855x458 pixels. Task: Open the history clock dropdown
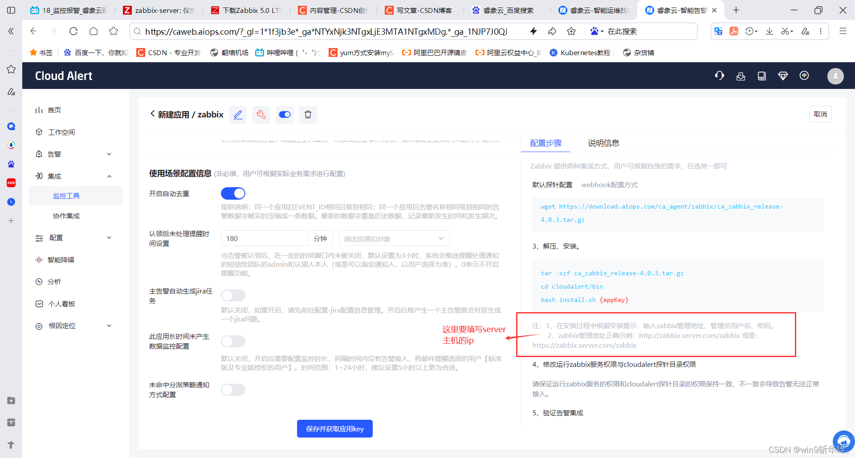click(x=751, y=31)
